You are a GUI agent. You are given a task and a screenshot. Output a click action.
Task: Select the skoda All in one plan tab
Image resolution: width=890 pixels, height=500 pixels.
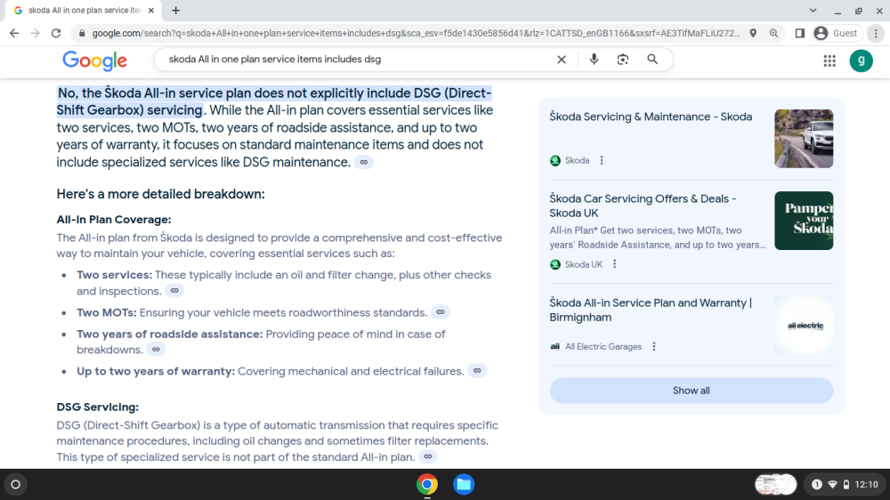point(84,10)
